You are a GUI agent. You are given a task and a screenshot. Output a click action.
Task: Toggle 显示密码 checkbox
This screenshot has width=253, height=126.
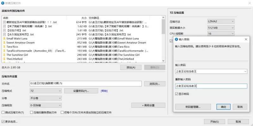click(x=177, y=94)
